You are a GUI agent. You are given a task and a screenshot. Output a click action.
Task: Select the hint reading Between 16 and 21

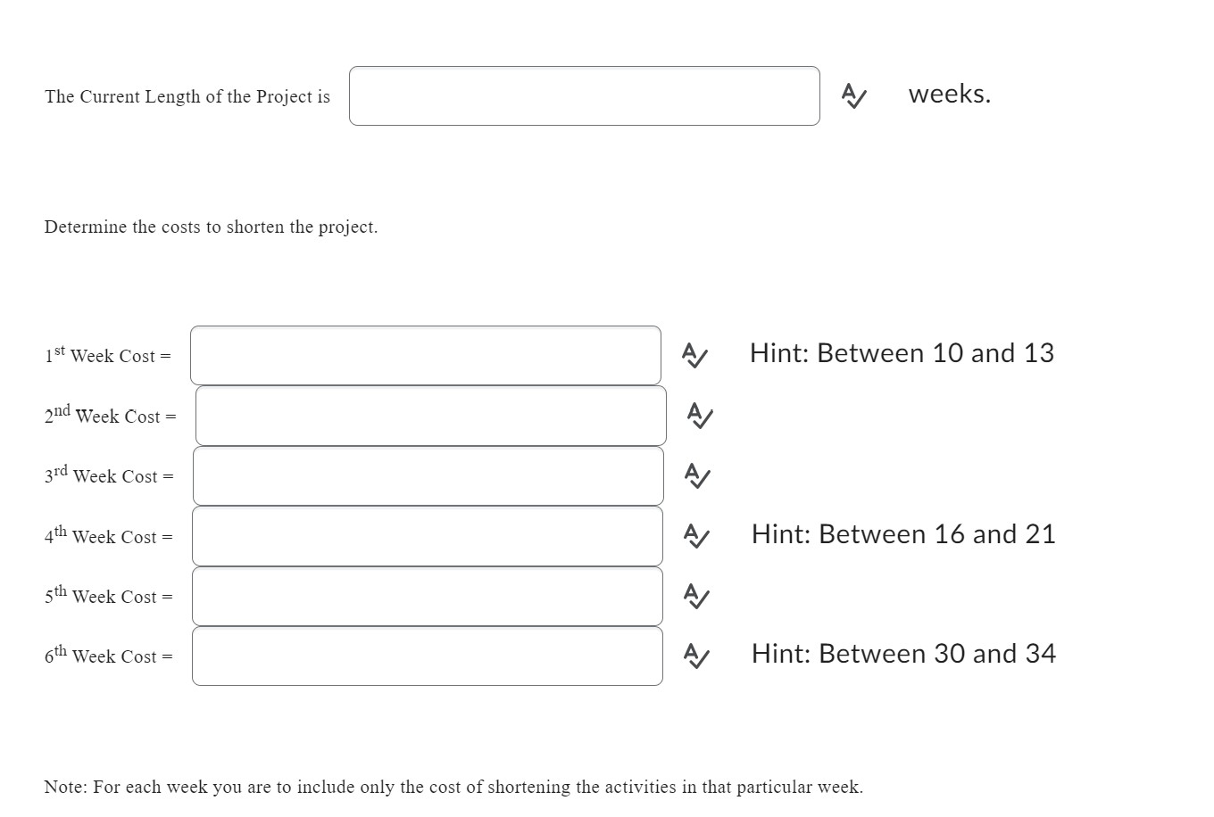[903, 534]
